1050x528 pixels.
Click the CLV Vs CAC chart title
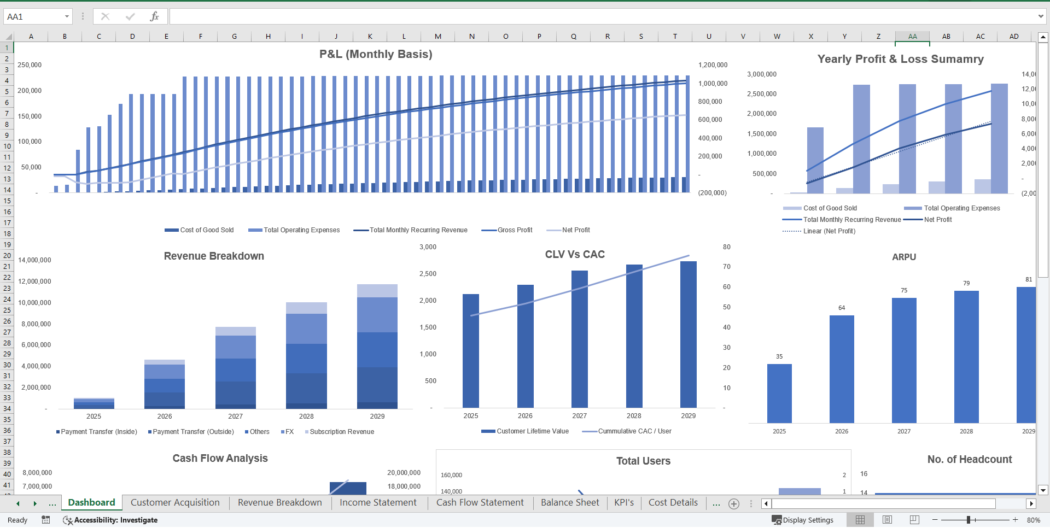point(575,254)
